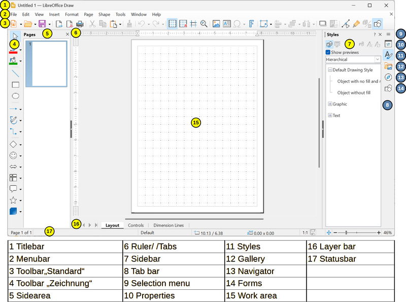Uncheck the Show previews checkbox
This screenshot has height=302, width=406.
coord(328,52)
